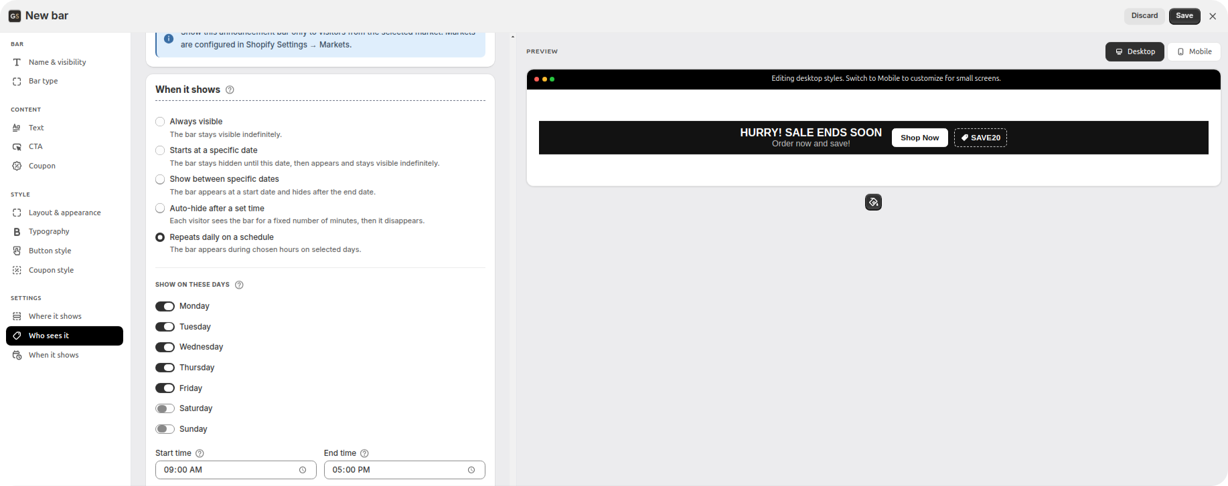Open Layout & appearance settings

click(x=64, y=213)
